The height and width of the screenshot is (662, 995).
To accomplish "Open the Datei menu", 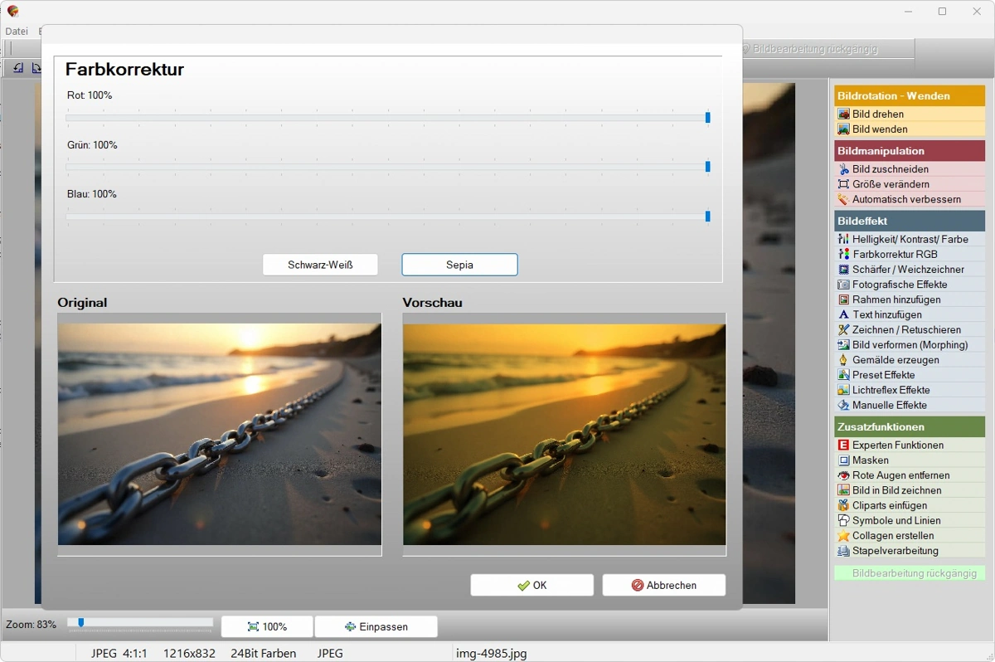I will click(17, 31).
